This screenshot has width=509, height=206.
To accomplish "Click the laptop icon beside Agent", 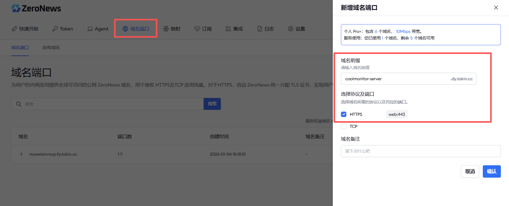I will point(90,29).
